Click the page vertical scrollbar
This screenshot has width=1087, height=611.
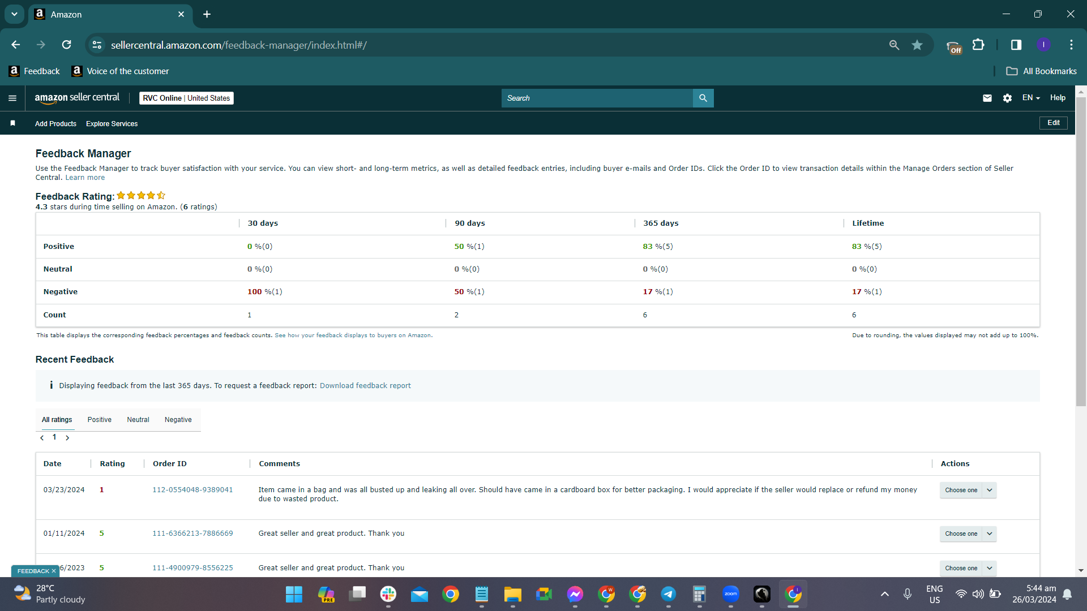pyautogui.click(x=1081, y=252)
